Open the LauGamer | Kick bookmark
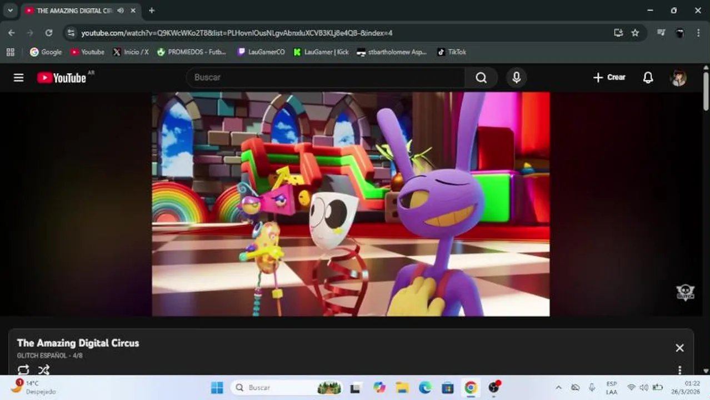Image resolution: width=710 pixels, height=400 pixels. pos(321,52)
